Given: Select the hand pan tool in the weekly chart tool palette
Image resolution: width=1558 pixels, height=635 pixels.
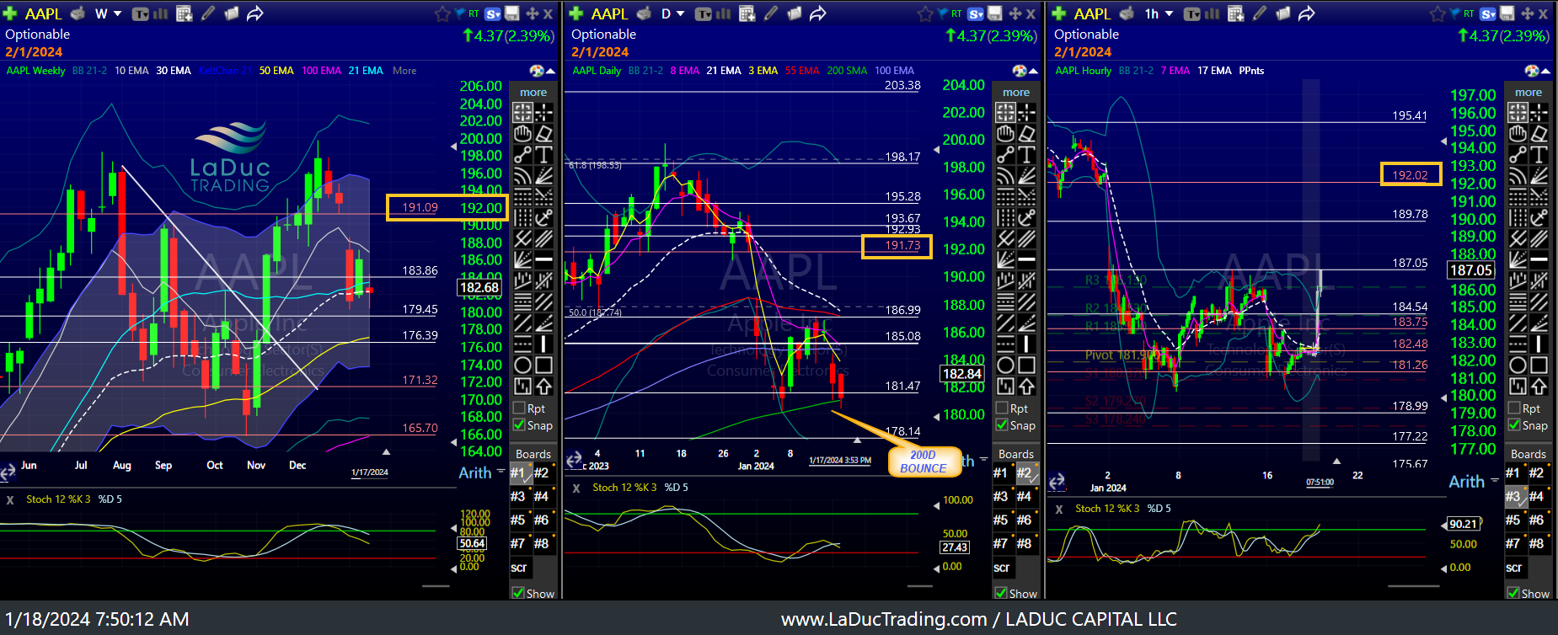Looking at the screenshot, I should 522,133.
